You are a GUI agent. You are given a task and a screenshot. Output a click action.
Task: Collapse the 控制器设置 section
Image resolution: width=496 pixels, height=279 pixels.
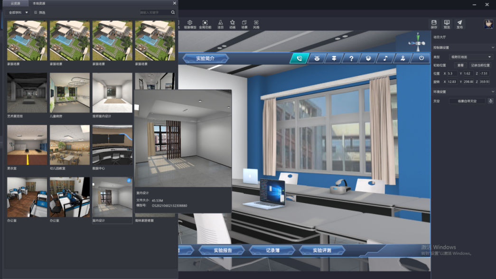pos(493,47)
